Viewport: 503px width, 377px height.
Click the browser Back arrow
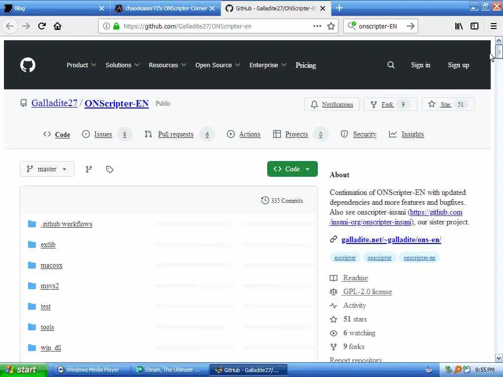[x=10, y=26]
